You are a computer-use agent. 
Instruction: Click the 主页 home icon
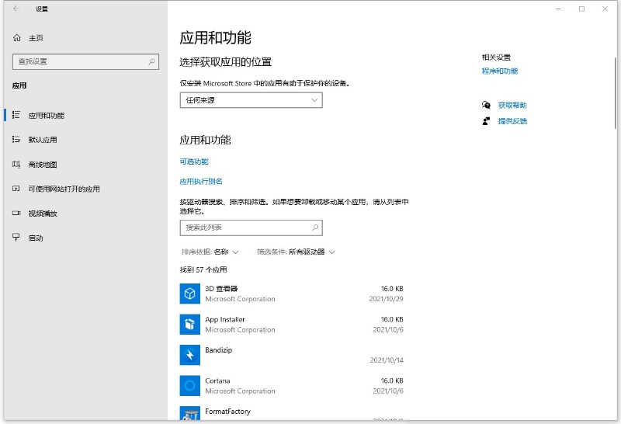coord(16,38)
